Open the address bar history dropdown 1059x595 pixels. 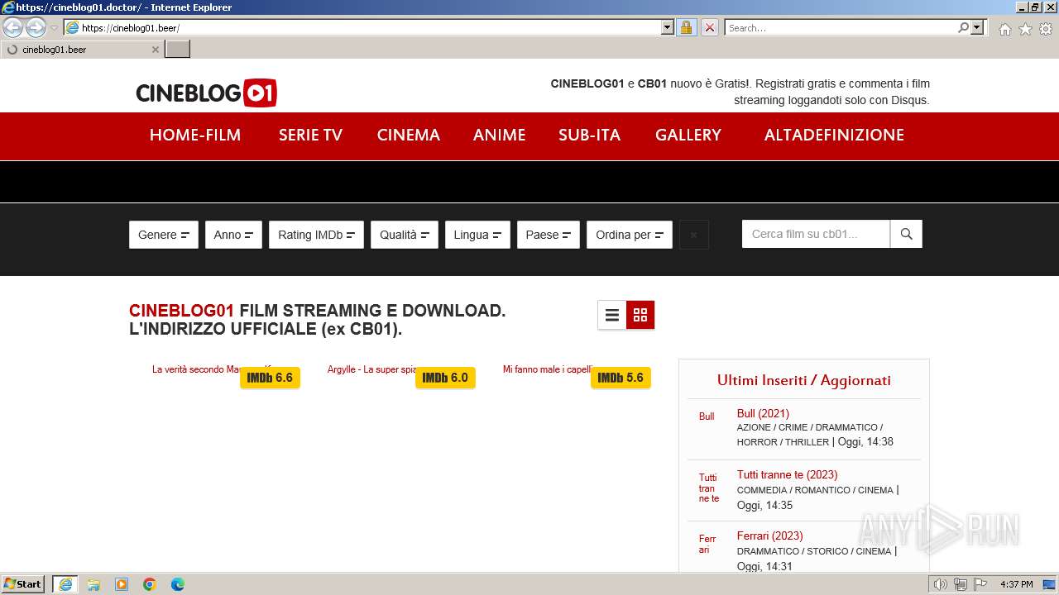coord(668,27)
